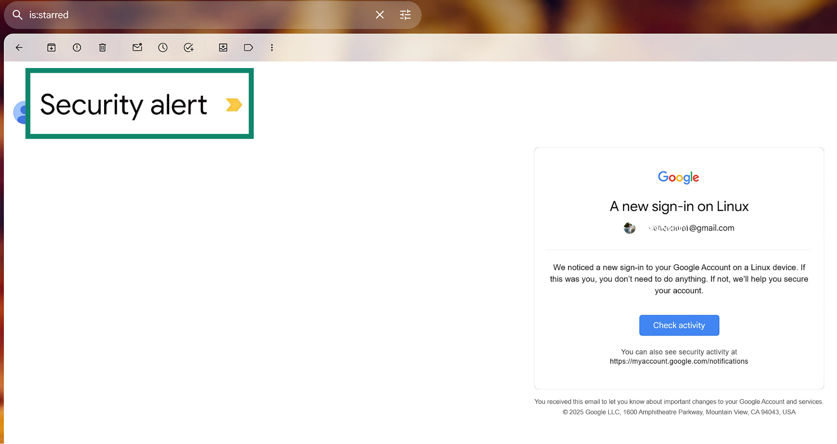The width and height of the screenshot is (837, 444).
Task: Clear the is:starred search query
Action: 379,15
